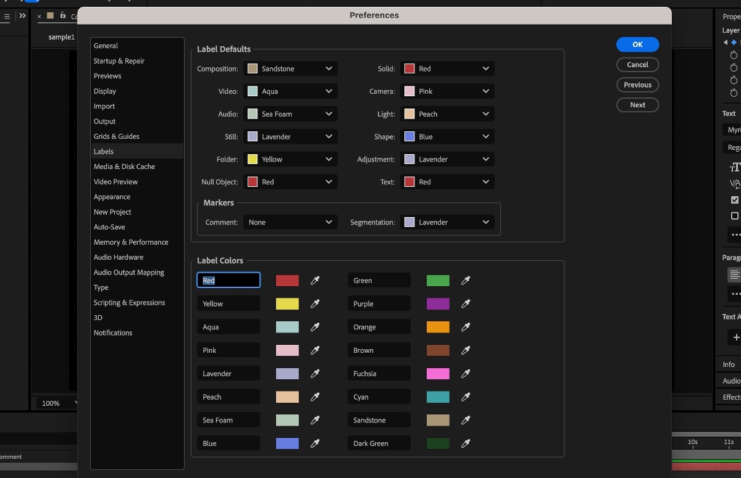Click the plus icon under Text Animate
The height and width of the screenshot is (478, 741).
coord(735,337)
